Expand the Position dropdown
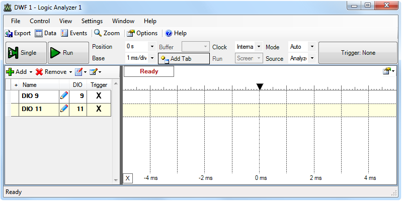Viewport: 402px width, 201px height. tap(152, 47)
